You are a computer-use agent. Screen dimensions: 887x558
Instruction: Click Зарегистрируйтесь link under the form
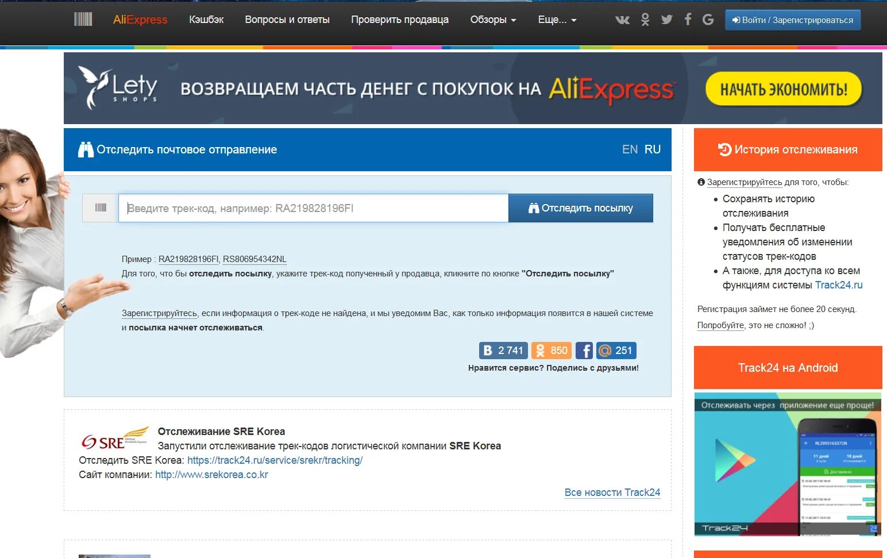[159, 313]
